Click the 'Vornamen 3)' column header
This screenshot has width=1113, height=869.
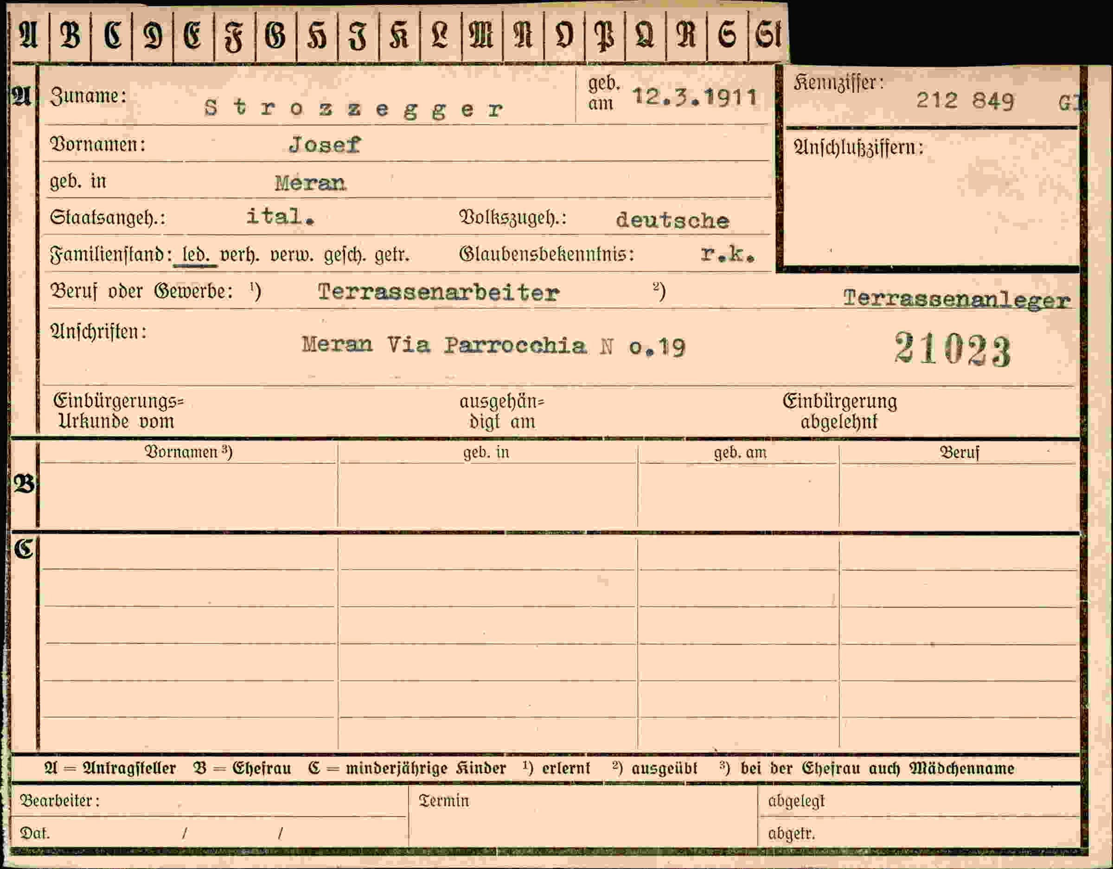pos(189,452)
